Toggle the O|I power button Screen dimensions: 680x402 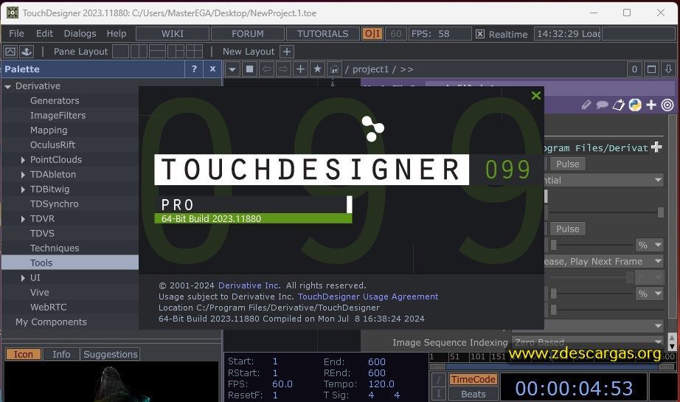[372, 34]
